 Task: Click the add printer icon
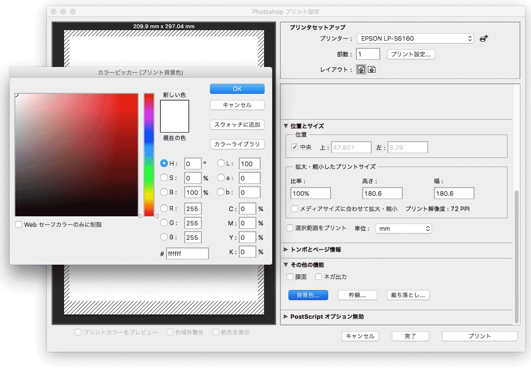[x=484, y=38]
